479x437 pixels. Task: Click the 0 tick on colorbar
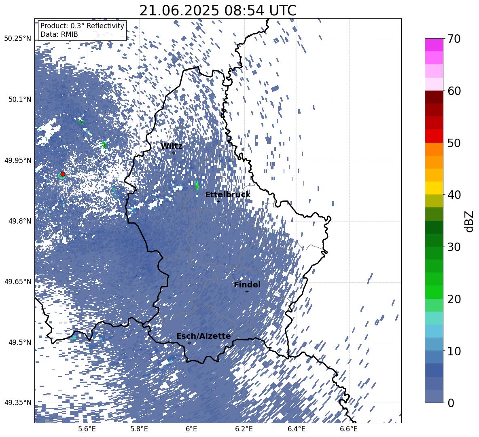click(x=451, y=403)
